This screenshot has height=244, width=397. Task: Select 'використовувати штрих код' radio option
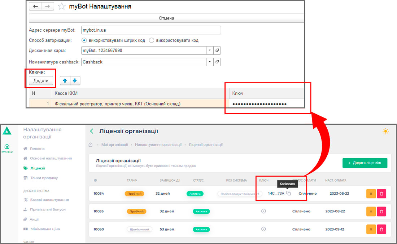(x=84, y=40)
